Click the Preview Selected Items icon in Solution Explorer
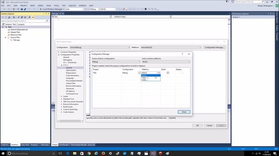 click(x=33, y=17)
